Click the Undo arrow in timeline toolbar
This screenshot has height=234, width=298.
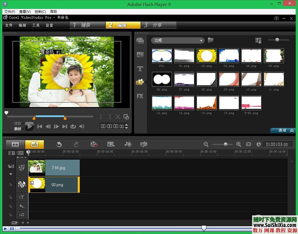[x=59, y=144]
